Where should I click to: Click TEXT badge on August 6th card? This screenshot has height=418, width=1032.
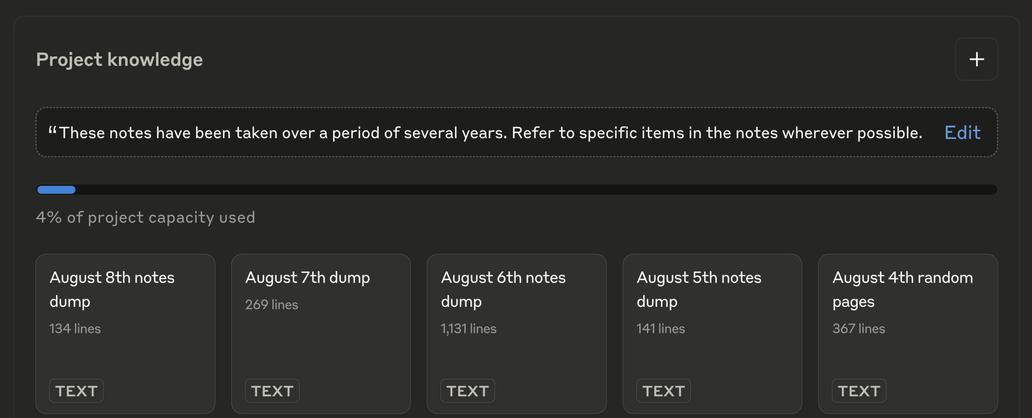(468, 391)
